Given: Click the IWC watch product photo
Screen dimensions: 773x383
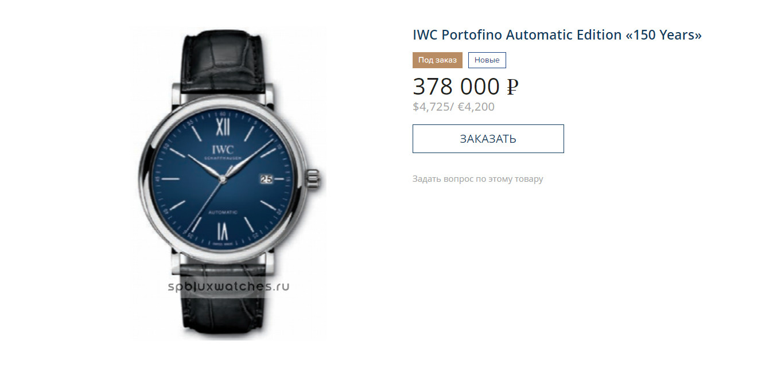Looking at the screenshot, I should point(228,185).
